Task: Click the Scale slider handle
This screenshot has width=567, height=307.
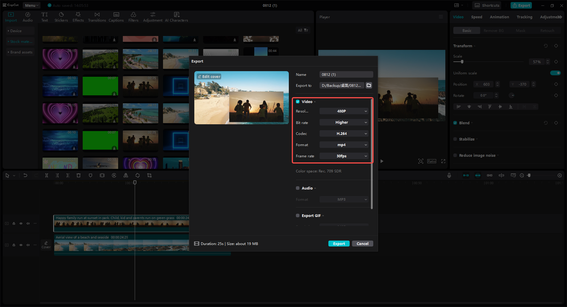Action: click(462, 62)
